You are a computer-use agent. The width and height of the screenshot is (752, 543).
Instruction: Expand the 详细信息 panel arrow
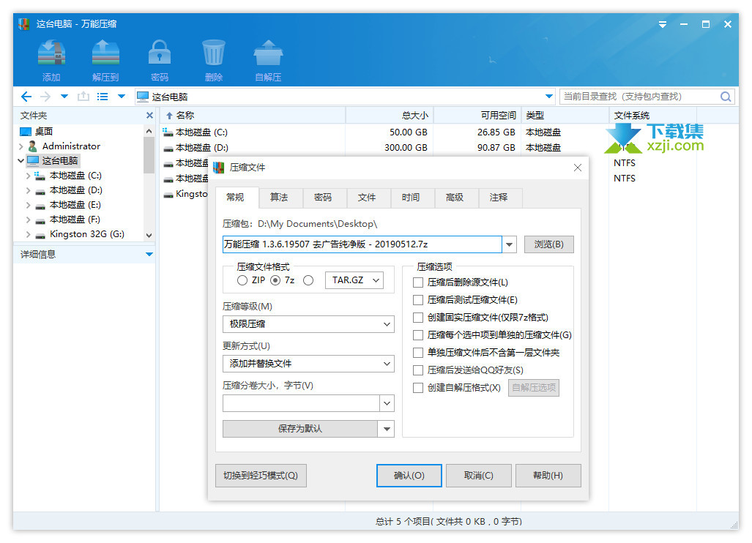tap(149, 254)
